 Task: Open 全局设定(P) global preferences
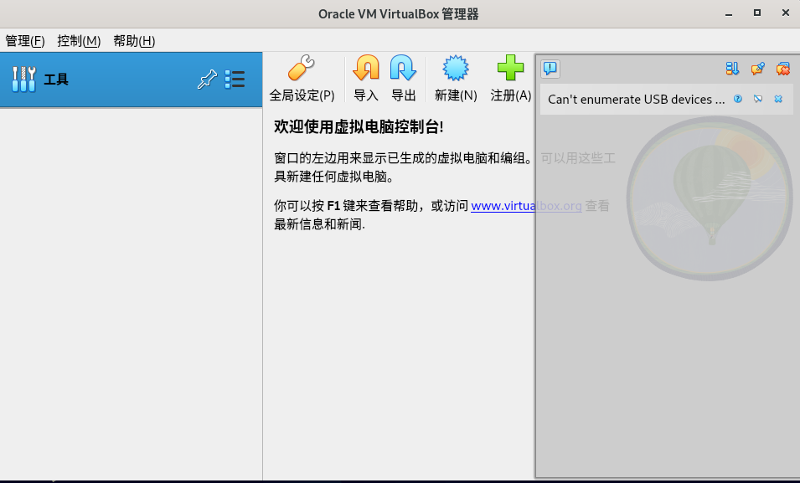tap(302, 79)
